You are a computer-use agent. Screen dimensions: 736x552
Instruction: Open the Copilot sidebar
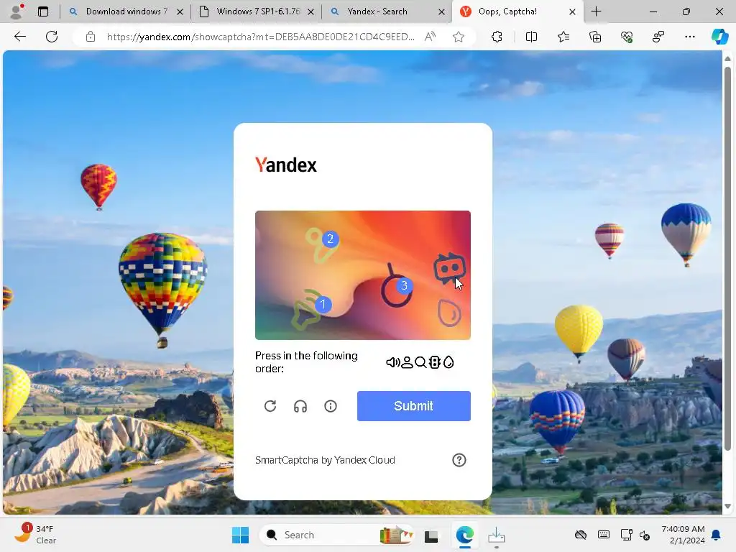click(719, 37)
